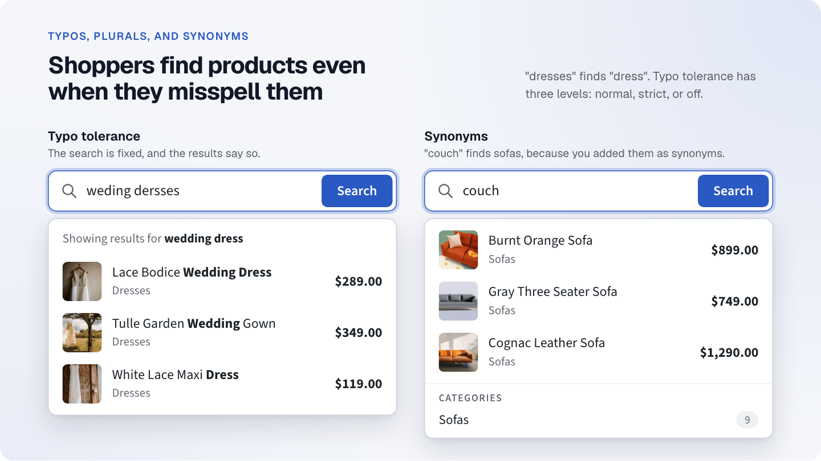Screen dimensions: 821x461
Task: Open the Lace Bodice Wedding Dress thumbnail
Action: [82, 281]
